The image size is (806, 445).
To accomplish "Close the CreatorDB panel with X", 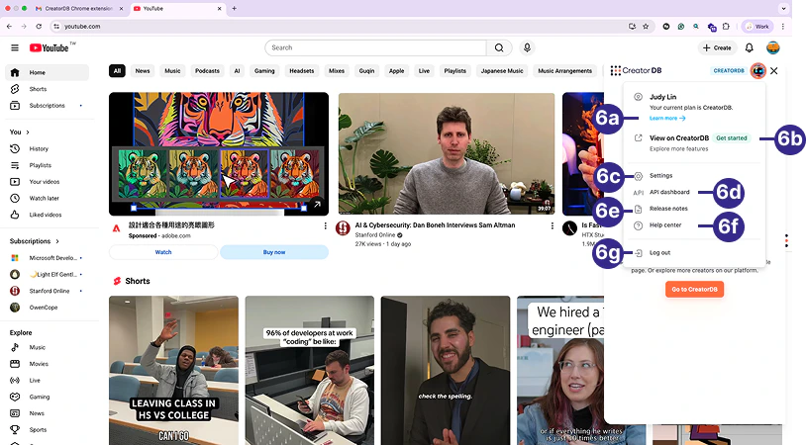I will [x=774, y=70].
